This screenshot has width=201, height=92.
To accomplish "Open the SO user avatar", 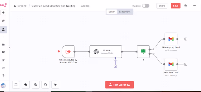I will click(x=3, y=86).
